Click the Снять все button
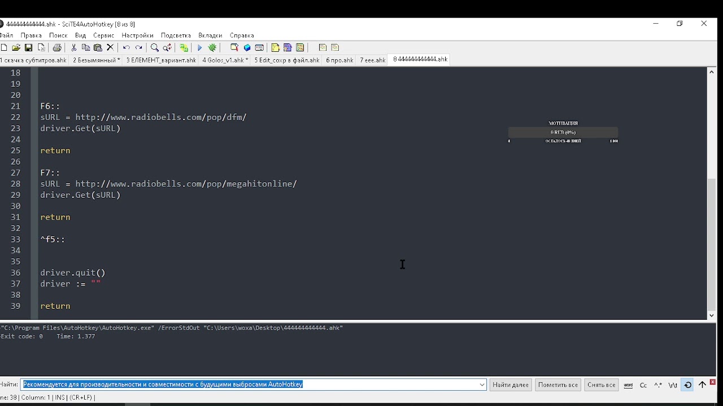Screen dimensions: 723x406 point(601,385)
